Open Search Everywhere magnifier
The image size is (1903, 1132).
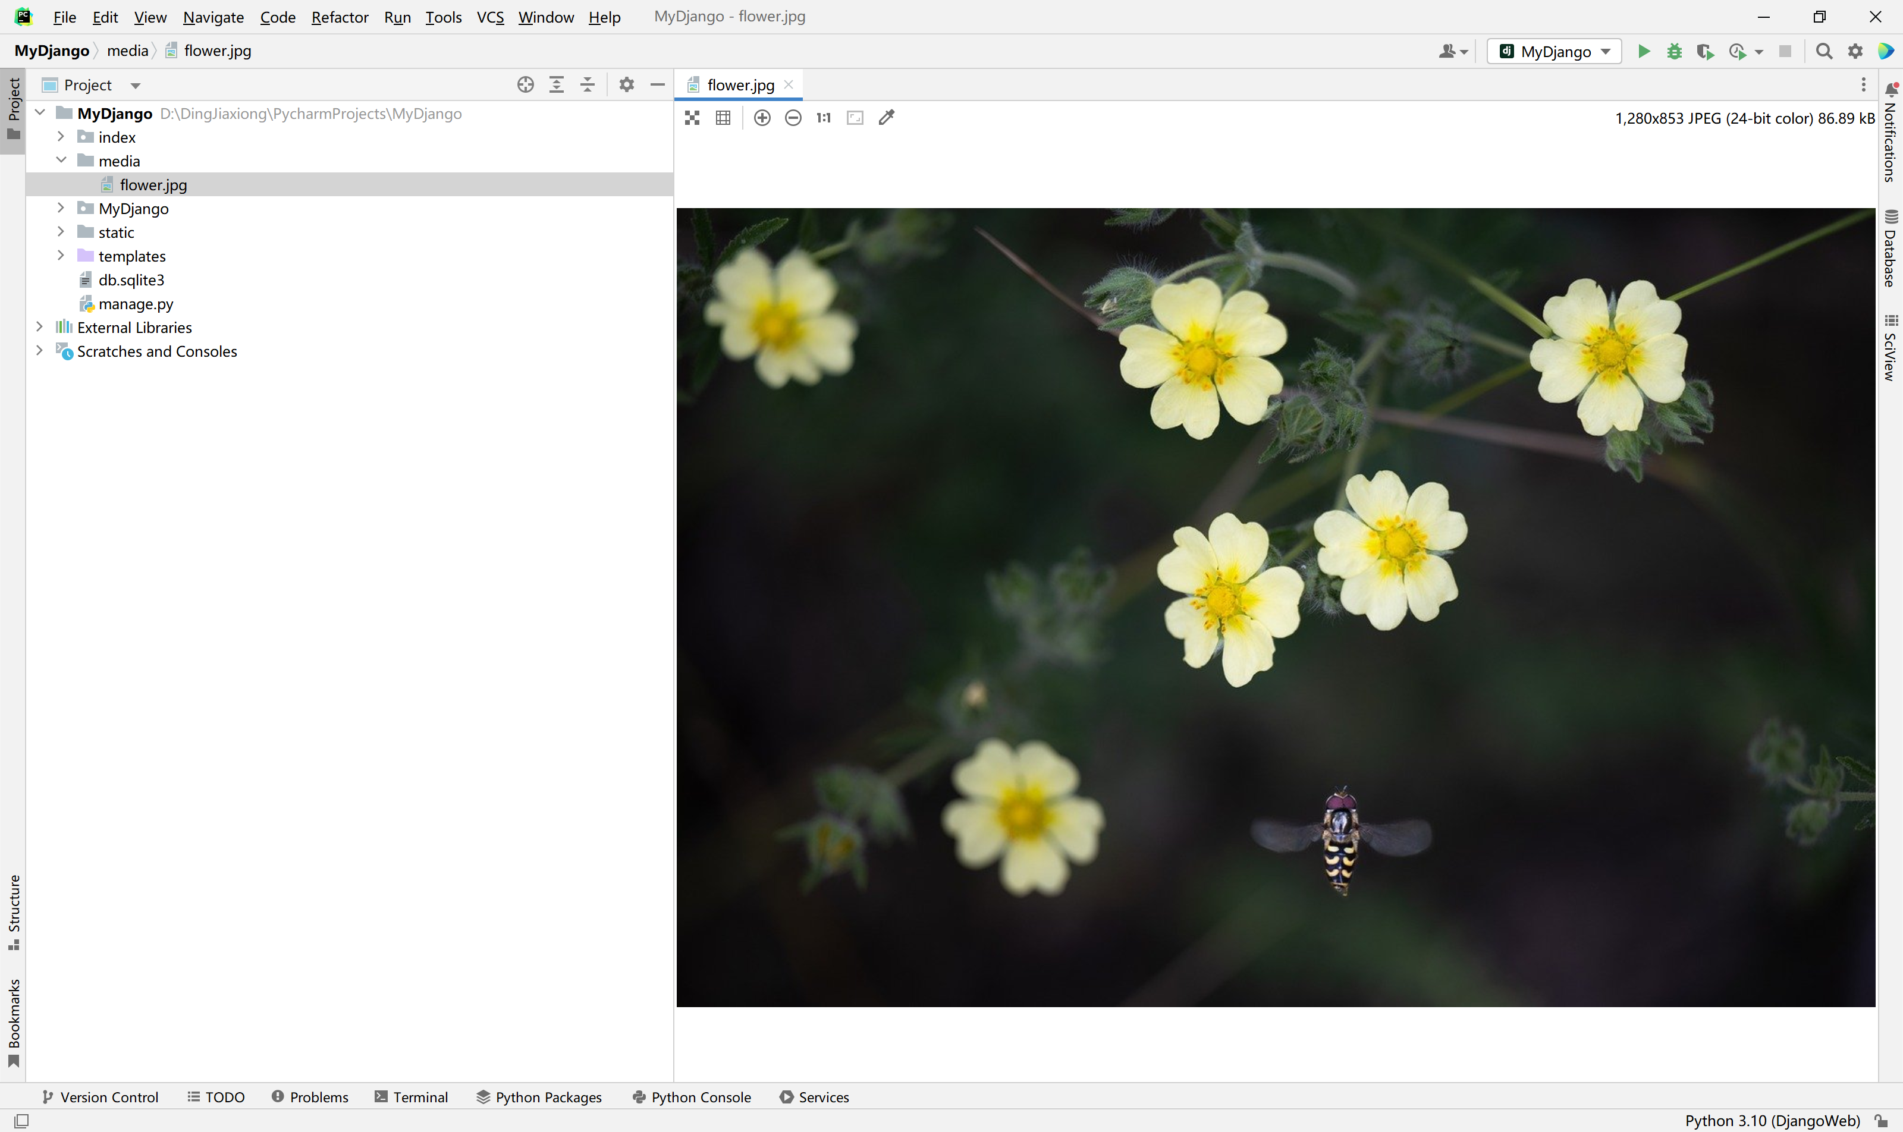(x=1824, y=51)
